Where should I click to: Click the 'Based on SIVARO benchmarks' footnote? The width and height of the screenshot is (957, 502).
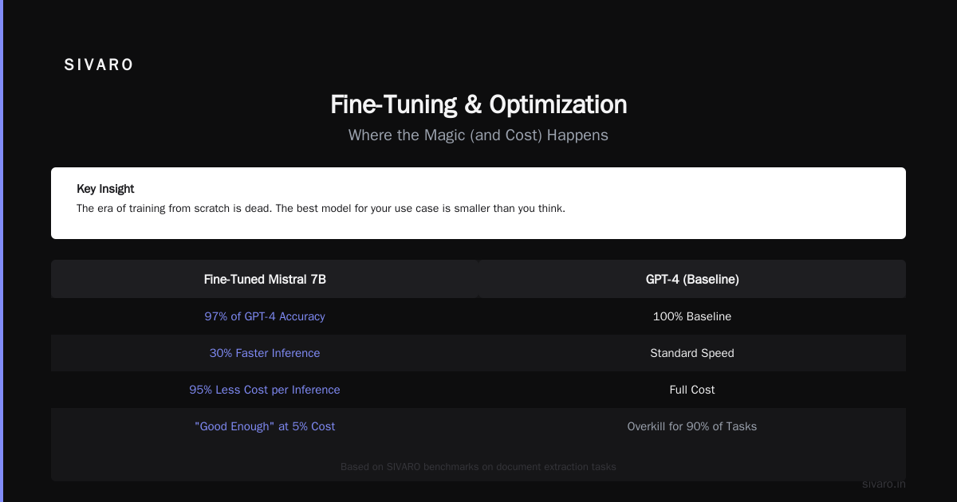coord(478,467)
